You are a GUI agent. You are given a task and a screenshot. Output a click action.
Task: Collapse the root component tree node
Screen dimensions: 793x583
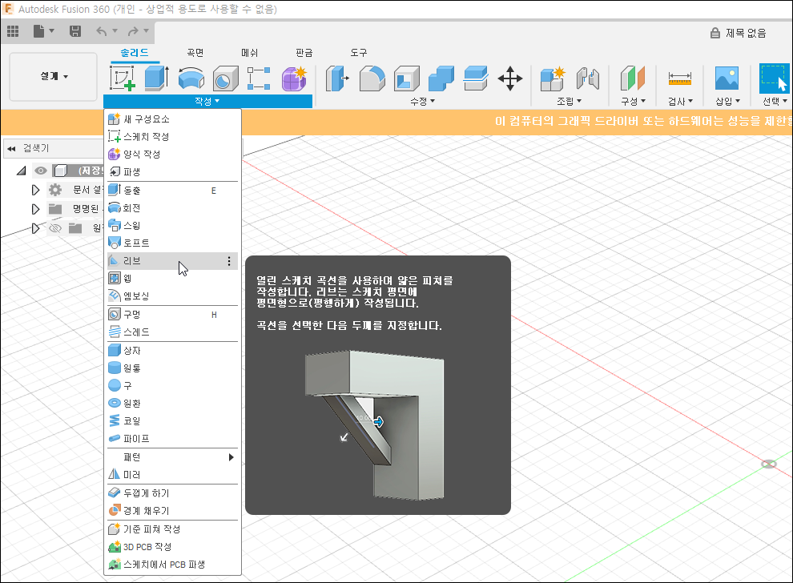click(22, 171)
